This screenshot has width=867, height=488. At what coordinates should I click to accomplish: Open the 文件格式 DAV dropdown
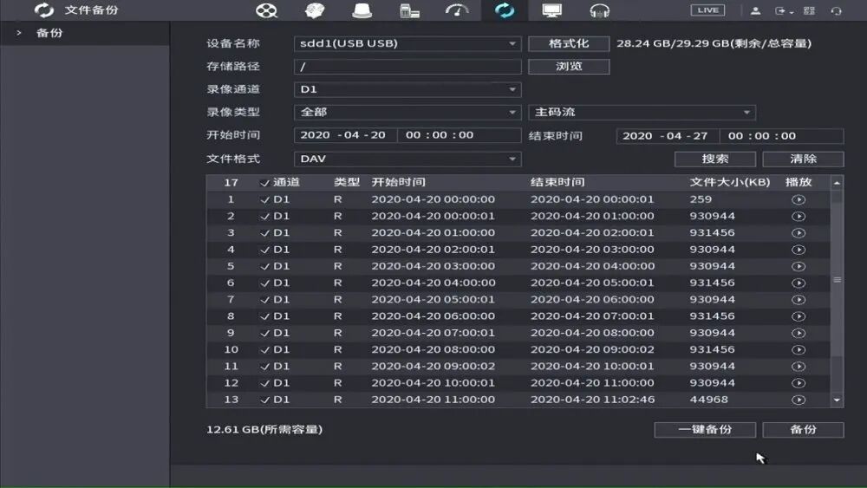(x=407, y=159)
